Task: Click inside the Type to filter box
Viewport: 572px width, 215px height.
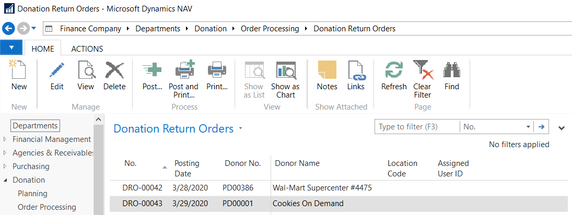Action: tap(417, 127)
